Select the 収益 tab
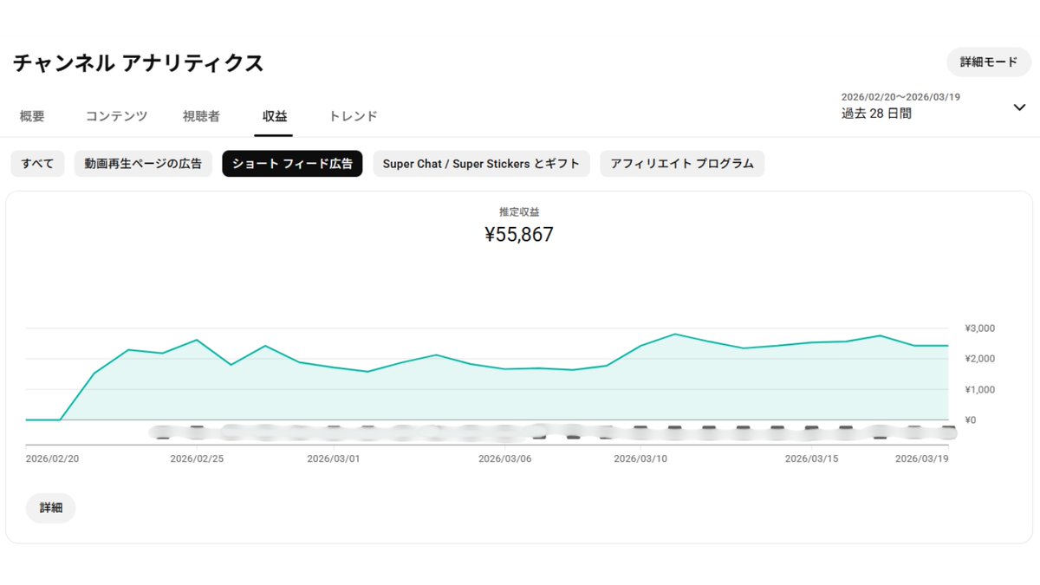Viewport: 1040px width, 585px height. pyautogui.click(x=275, y=116)
